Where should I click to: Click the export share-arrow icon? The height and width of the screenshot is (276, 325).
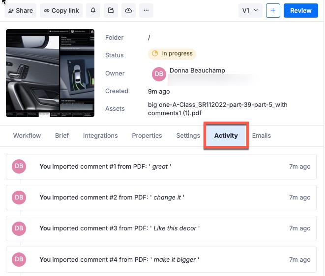[111, 10]
